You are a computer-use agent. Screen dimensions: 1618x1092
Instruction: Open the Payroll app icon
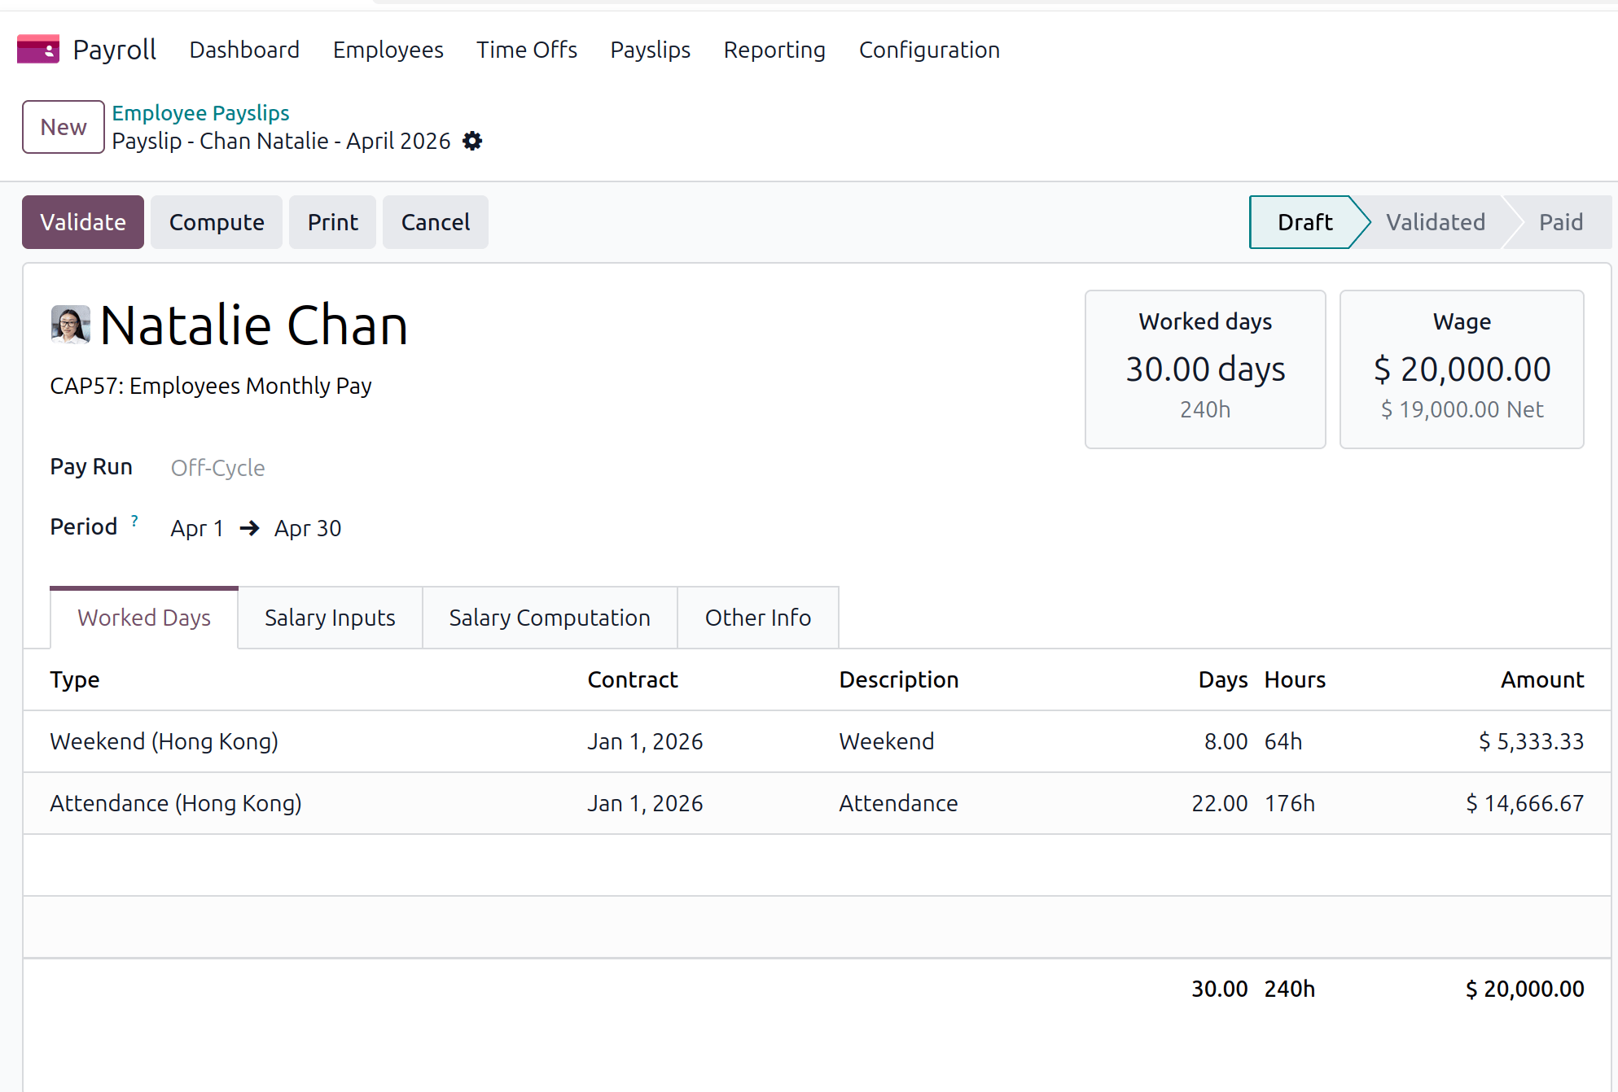(38, 50)
